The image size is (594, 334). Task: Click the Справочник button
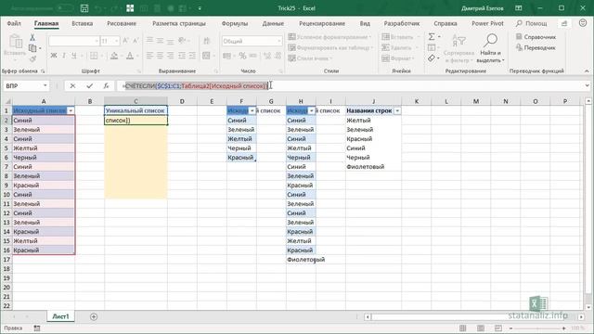click(x=536, y=37)
